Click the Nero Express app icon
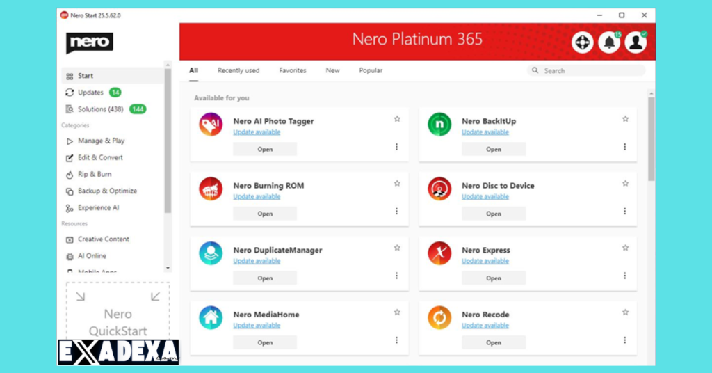 [439, 253]
